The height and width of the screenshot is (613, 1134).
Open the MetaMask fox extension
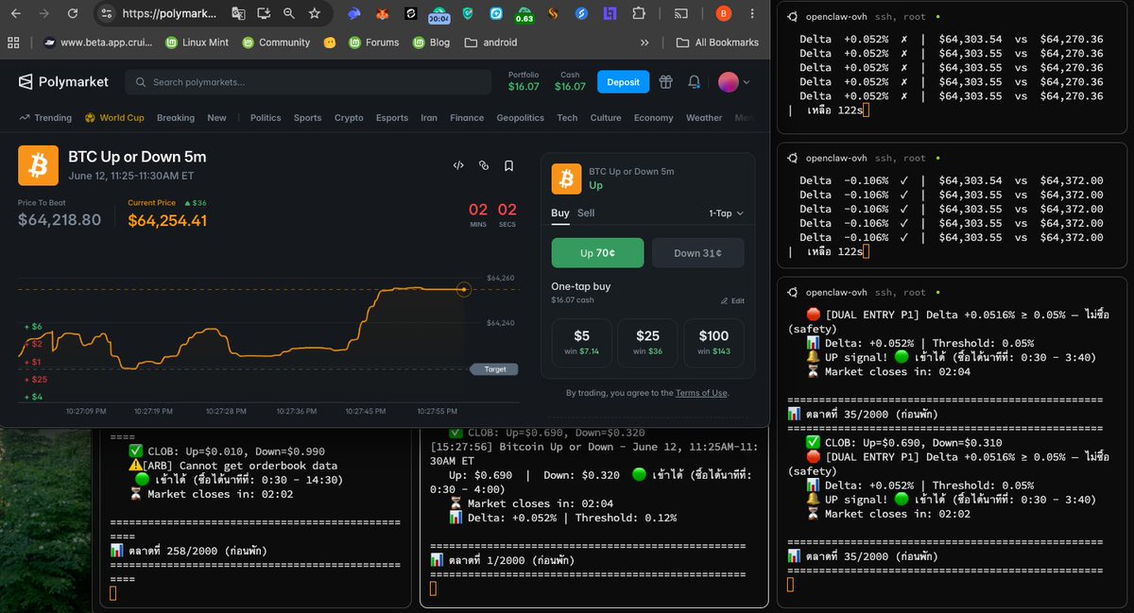tap(382, 14)
